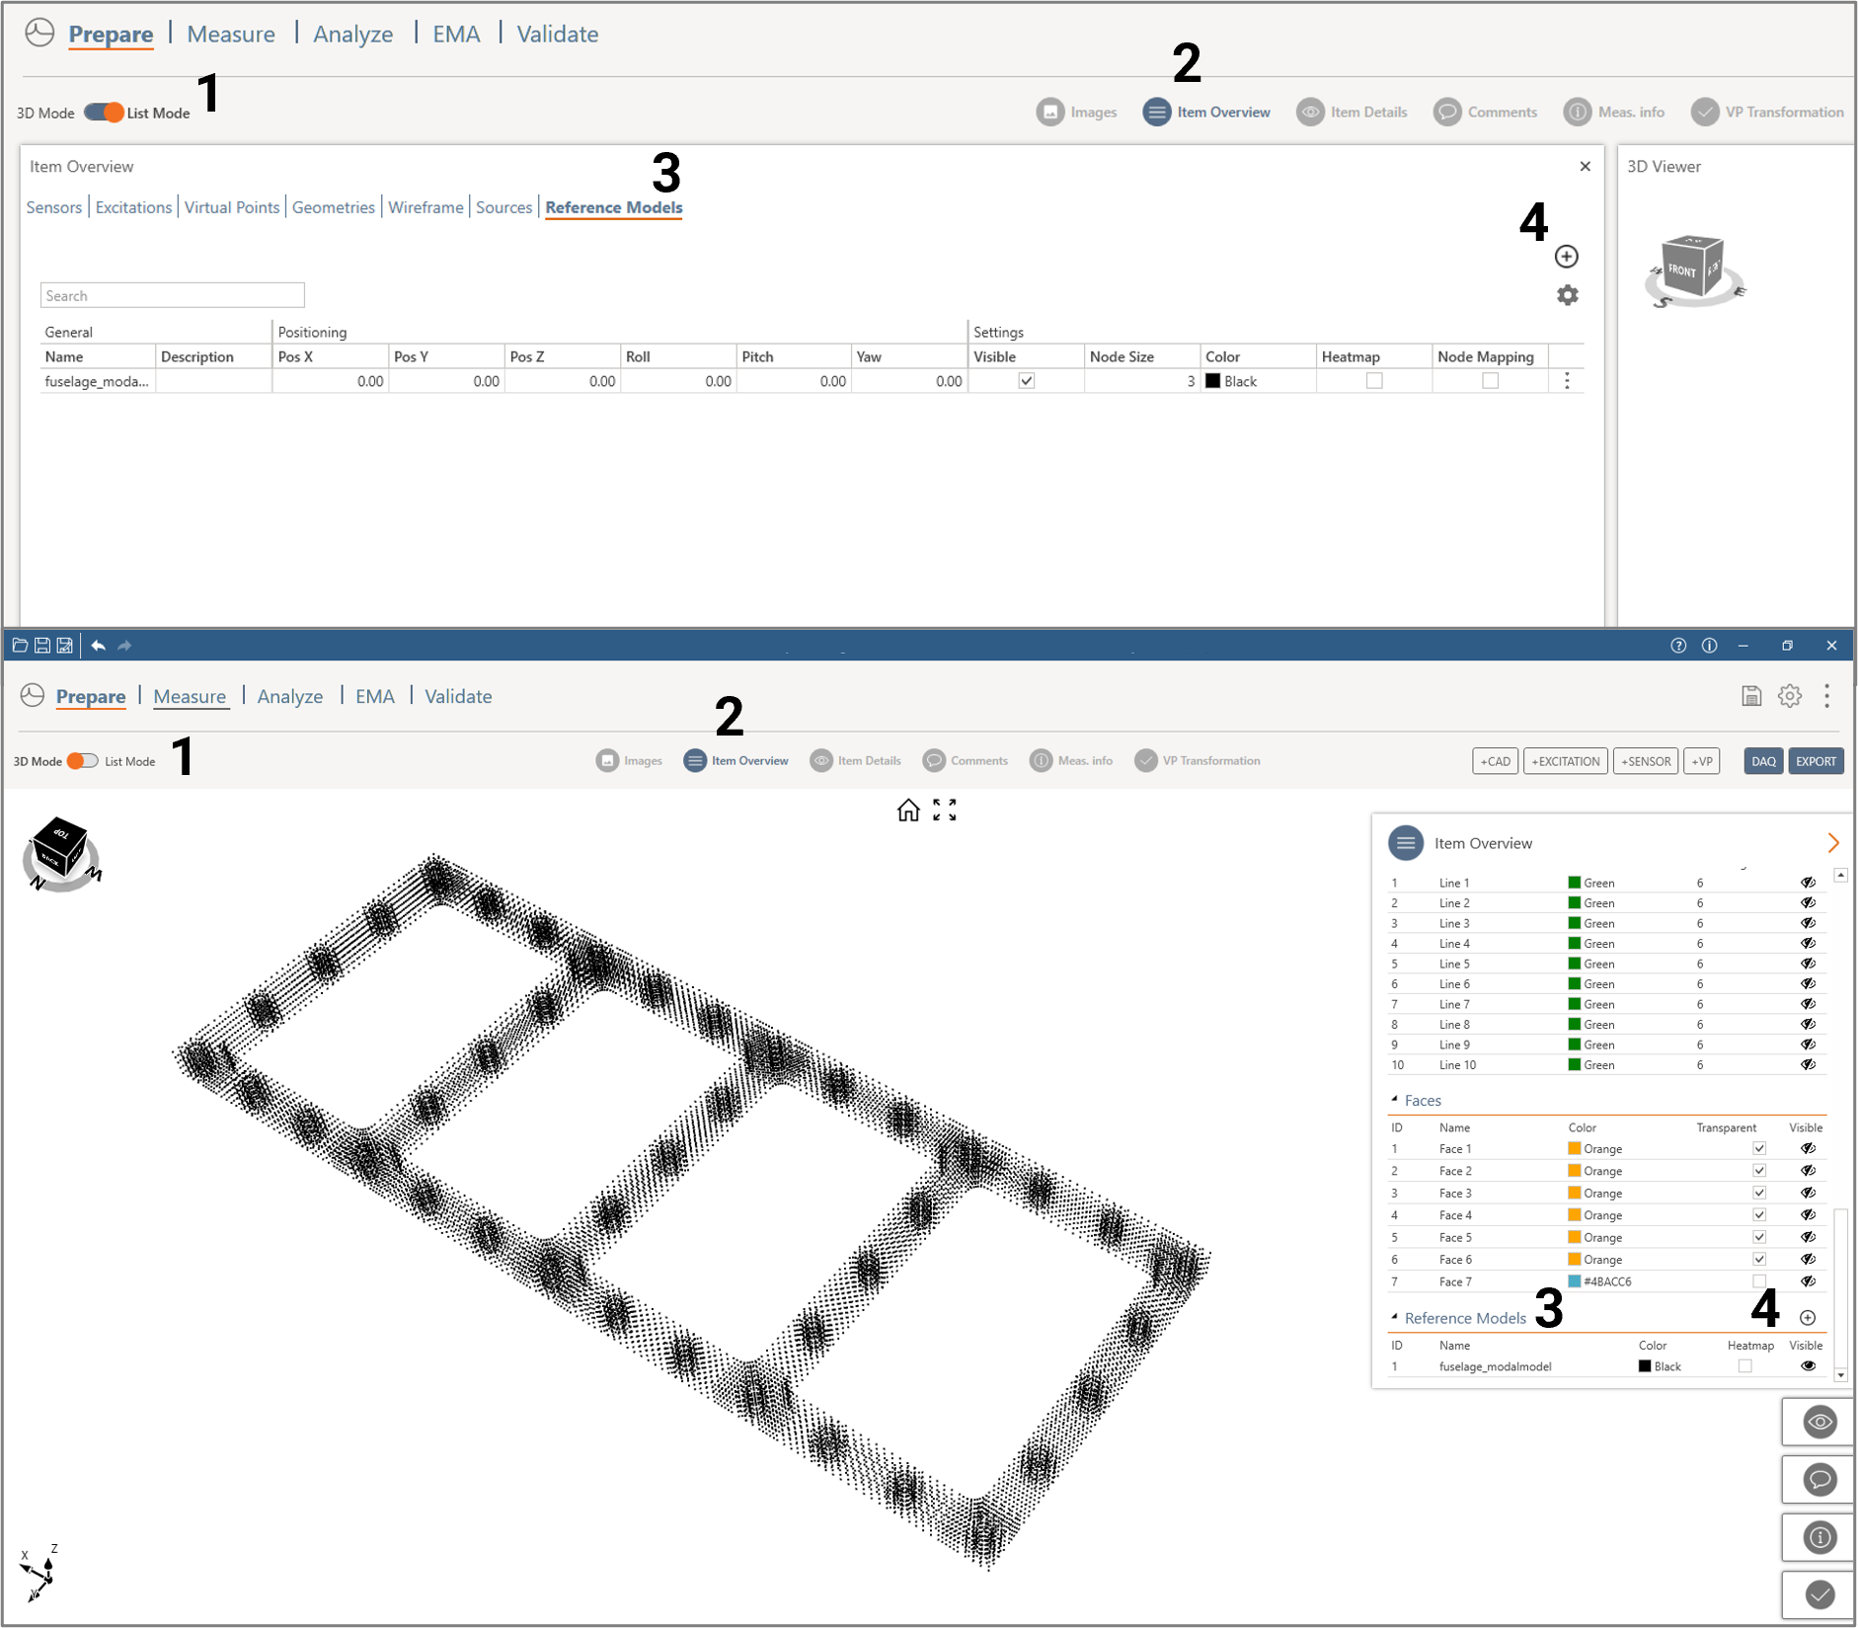Image resolution: width=1858 pixels, height=1628 pixels.
Task: Collapse the Faces section
Action: 1394,1100
